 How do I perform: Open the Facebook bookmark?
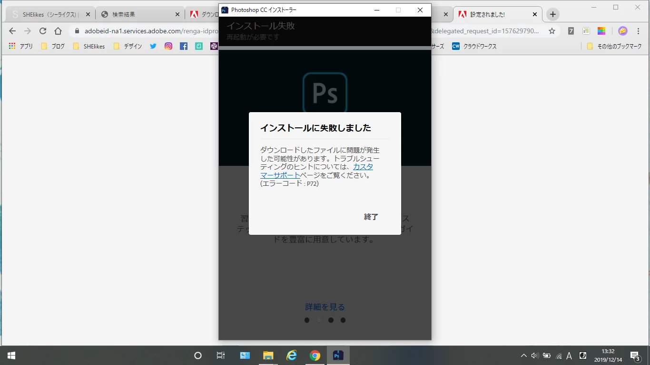(184, 46)
